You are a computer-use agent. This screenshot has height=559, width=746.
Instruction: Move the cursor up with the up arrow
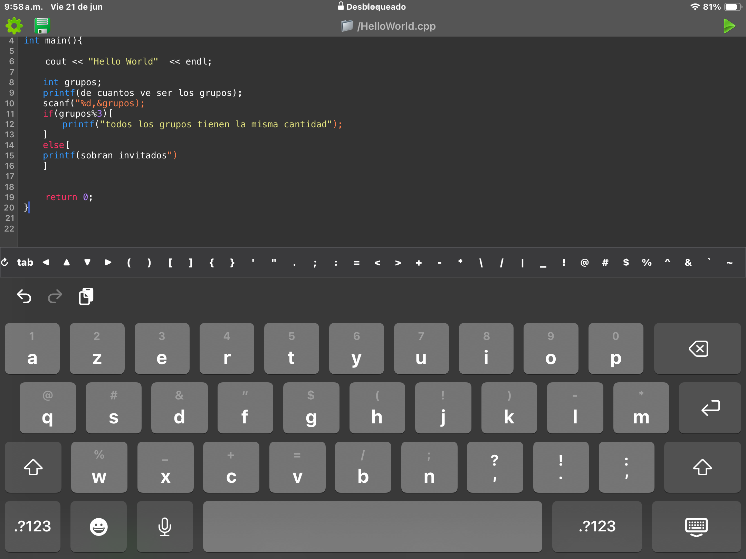[x=67, y=263]
